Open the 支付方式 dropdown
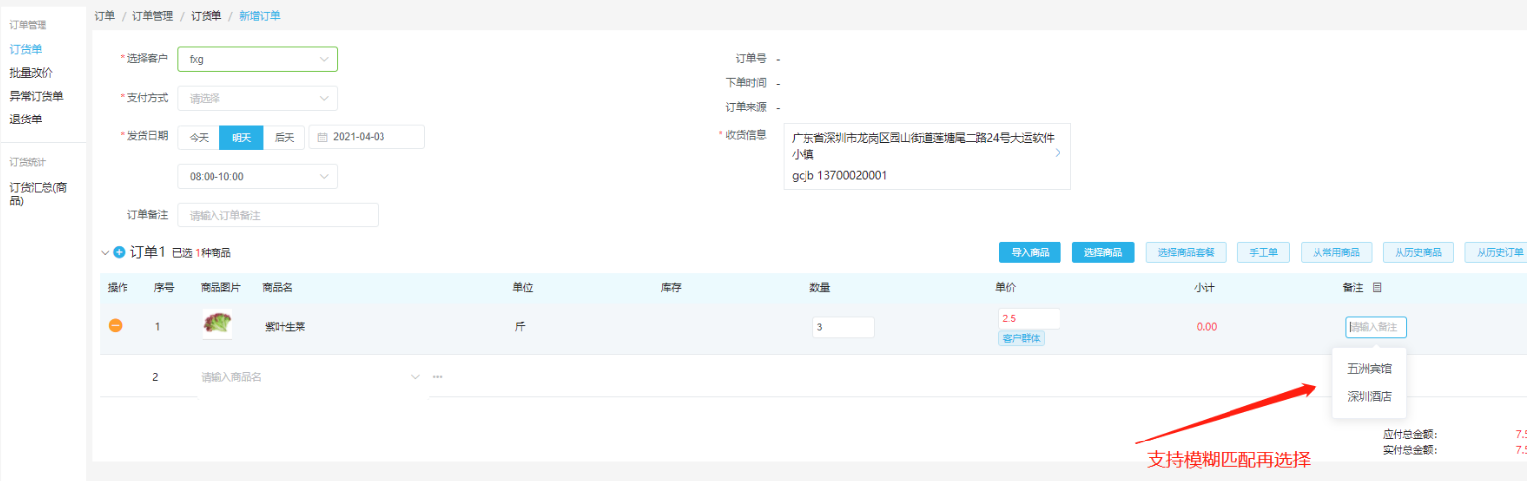This screenshot has height=481, width=1527. (x=258, y=98)
